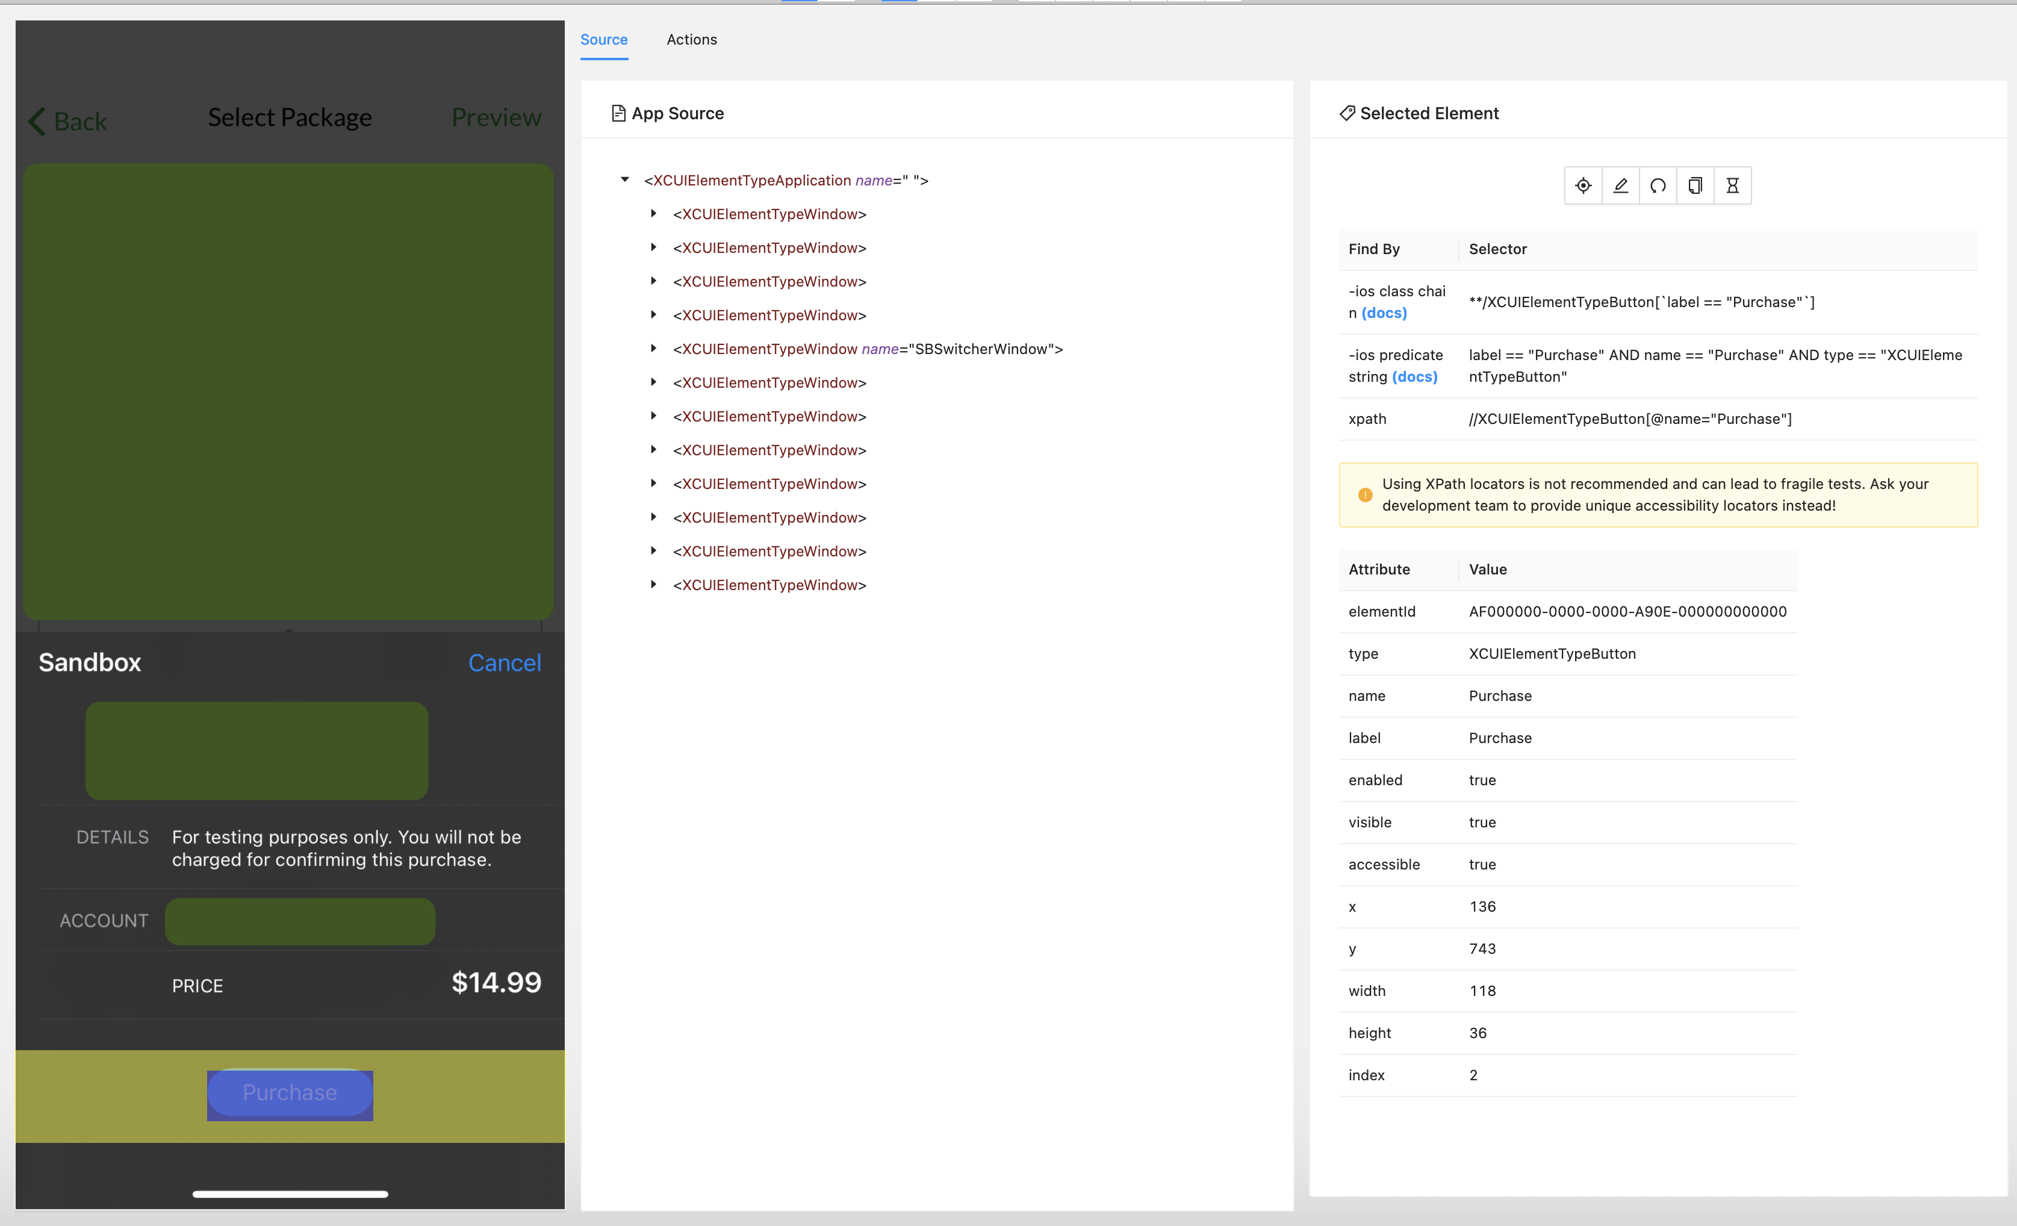The image size is (2017, 1226).
Task: Select the Source tab
Action: (x=603, y=39)
